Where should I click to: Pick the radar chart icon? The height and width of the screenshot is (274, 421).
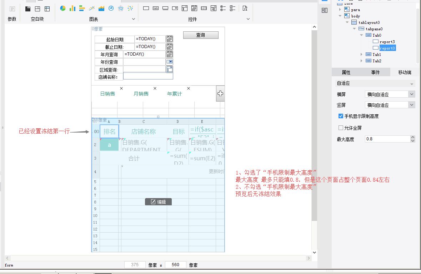click(121, 8)
